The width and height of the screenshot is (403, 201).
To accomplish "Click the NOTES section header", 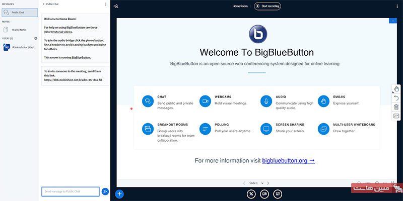I will 6,22.
